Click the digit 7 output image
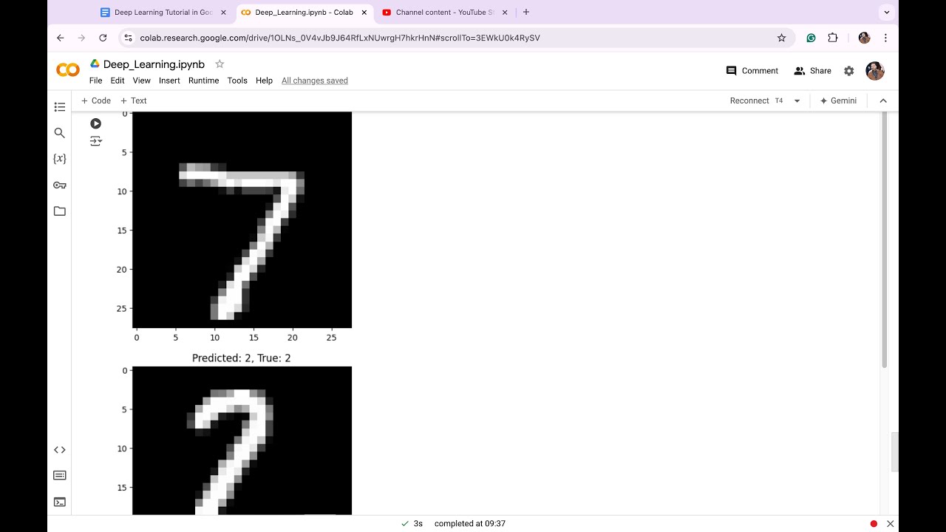Image resolution: width=946 pixels, height=532 pixels. (242, 219)
